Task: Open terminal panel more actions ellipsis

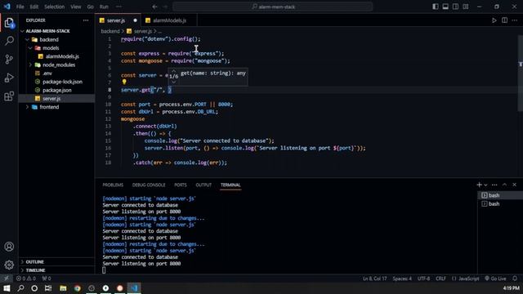Action: [x=494, y=185]
